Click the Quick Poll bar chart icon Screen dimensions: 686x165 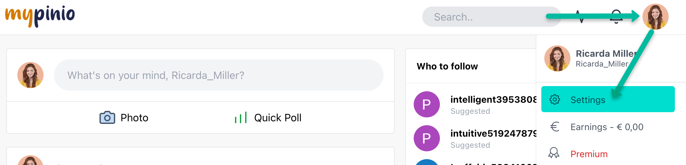point(241,117)
